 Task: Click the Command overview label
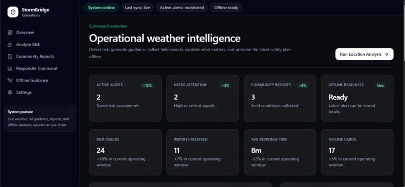coord(108,26)
